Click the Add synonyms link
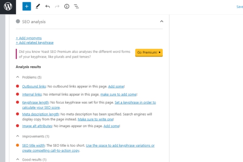The image size is (243, 162). [29, 38]
